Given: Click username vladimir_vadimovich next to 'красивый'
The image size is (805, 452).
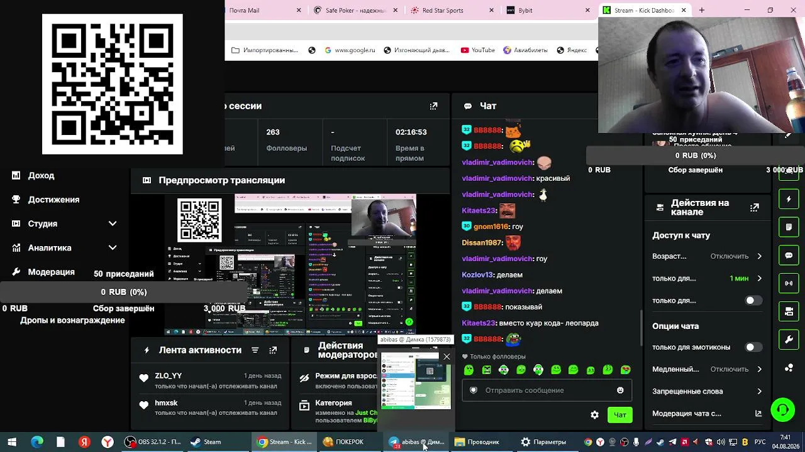Looking at the screenshot, I should pyautogui.click(x=497, y=178).
